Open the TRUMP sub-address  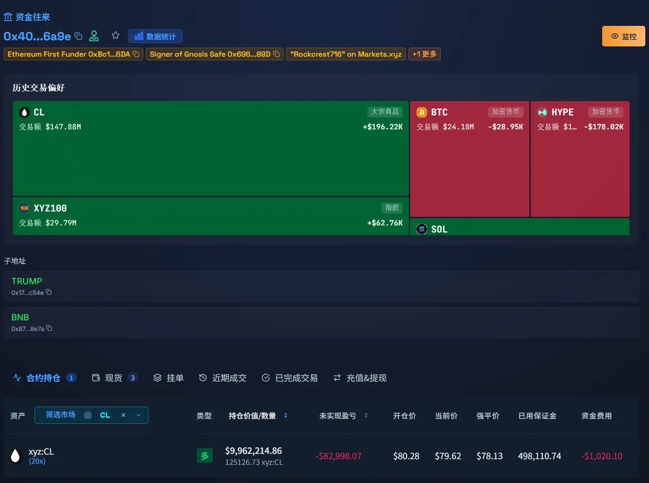pos(27,281)
